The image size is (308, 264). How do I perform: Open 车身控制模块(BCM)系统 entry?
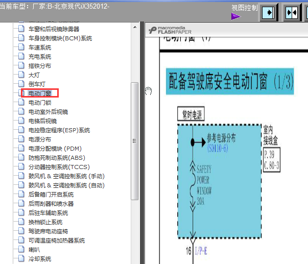click(60, 38)
